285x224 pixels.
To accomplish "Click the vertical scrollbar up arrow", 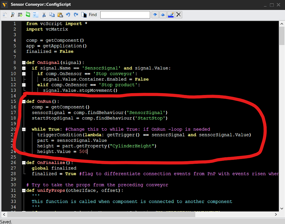I will click(282, 24).
